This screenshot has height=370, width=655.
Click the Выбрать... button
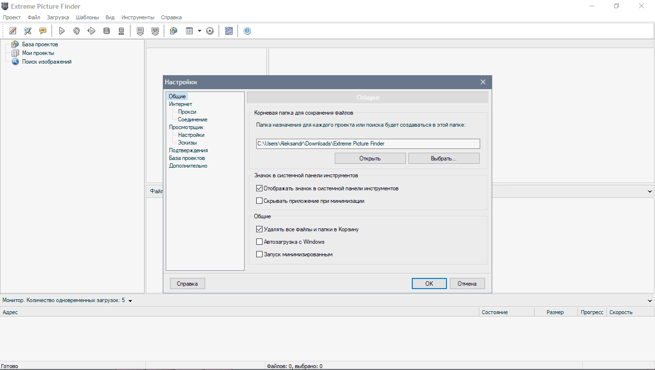[x=444, y=159]
